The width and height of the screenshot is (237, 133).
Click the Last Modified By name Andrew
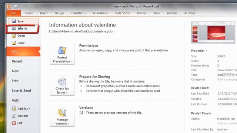(x=222, y=129)
